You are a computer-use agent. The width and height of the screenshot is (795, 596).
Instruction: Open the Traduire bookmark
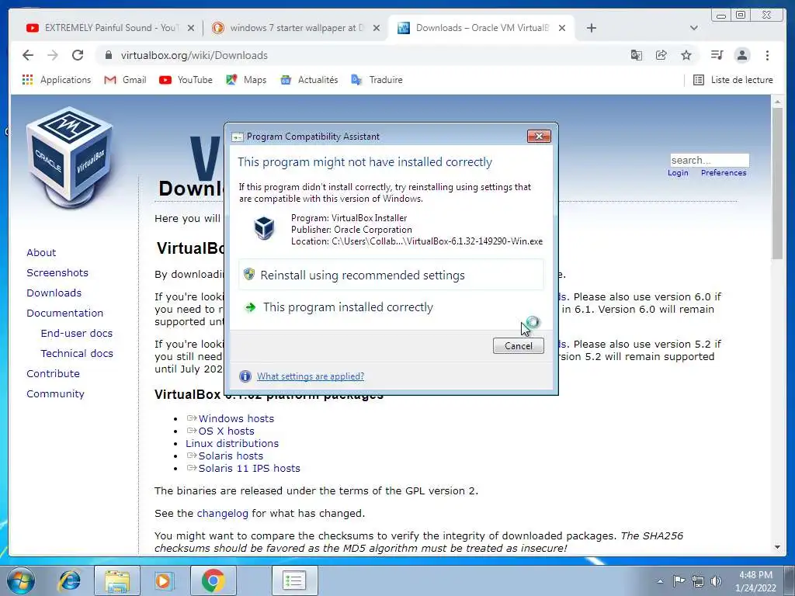[377, 80]
